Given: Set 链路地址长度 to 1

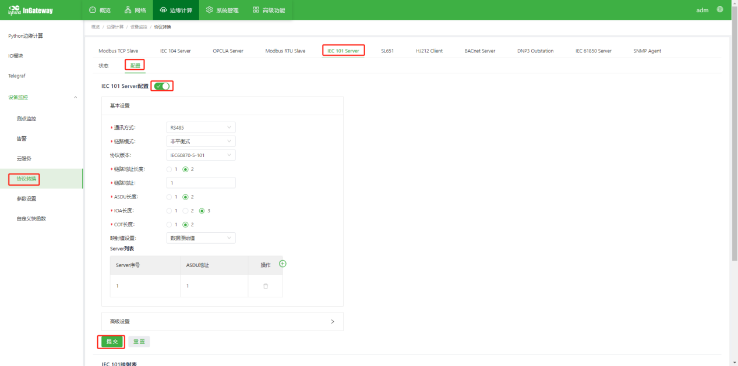Looking at the screenshot, I should [x=170, y=169].
